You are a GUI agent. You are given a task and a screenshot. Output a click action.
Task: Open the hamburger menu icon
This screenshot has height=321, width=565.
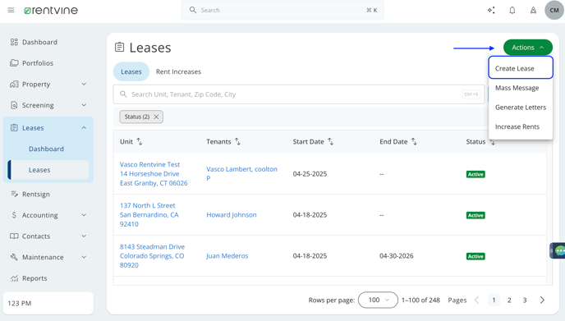click(11, 10)
